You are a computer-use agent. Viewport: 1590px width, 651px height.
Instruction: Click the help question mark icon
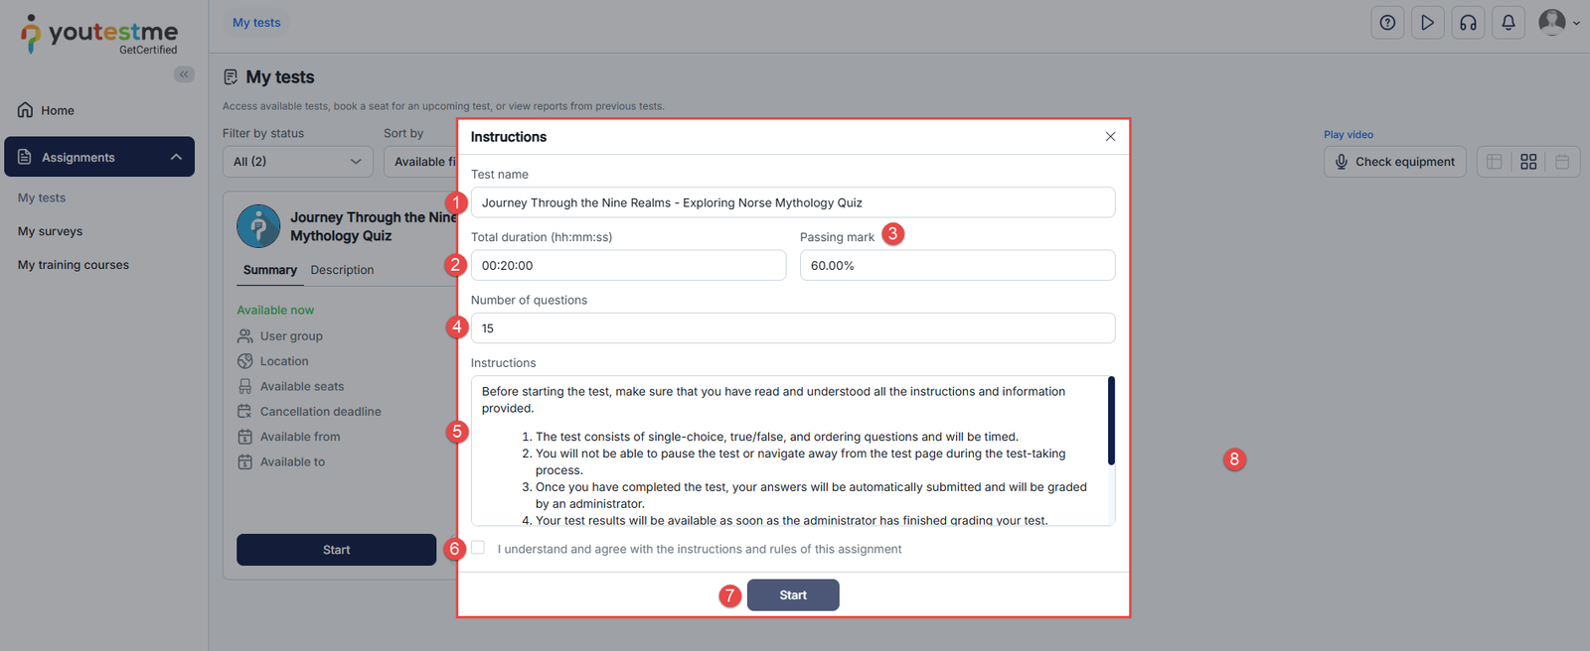(x=1387, y=23)
